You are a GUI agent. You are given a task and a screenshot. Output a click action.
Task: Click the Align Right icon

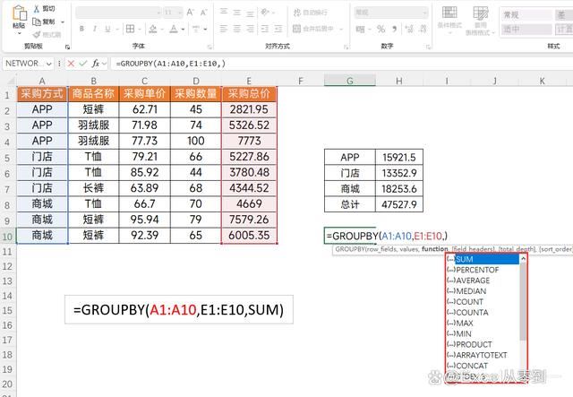[250, 29]
